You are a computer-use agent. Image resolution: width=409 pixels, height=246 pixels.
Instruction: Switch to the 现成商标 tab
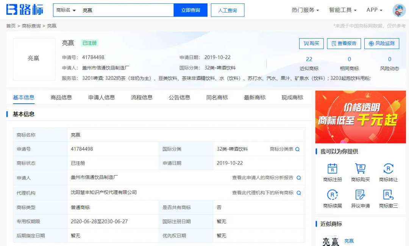coord(292,98)
